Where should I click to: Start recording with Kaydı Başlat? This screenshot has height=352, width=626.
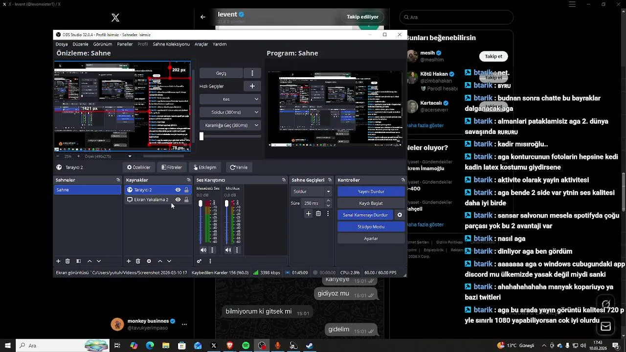371,203
